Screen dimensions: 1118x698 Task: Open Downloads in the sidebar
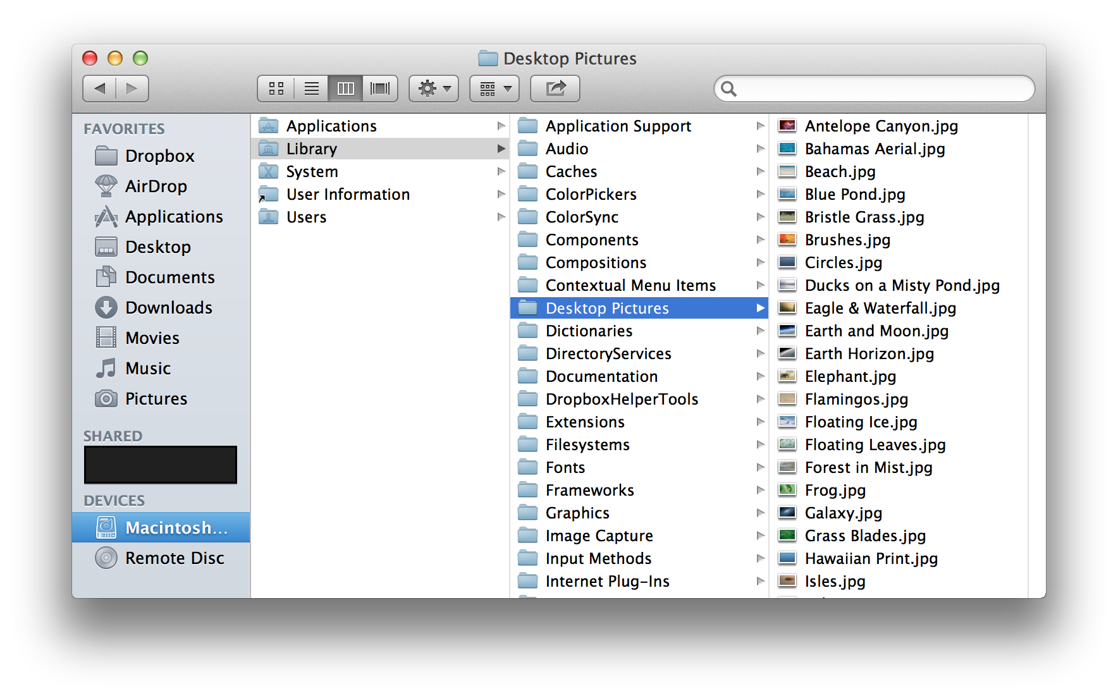coord(161,308)
